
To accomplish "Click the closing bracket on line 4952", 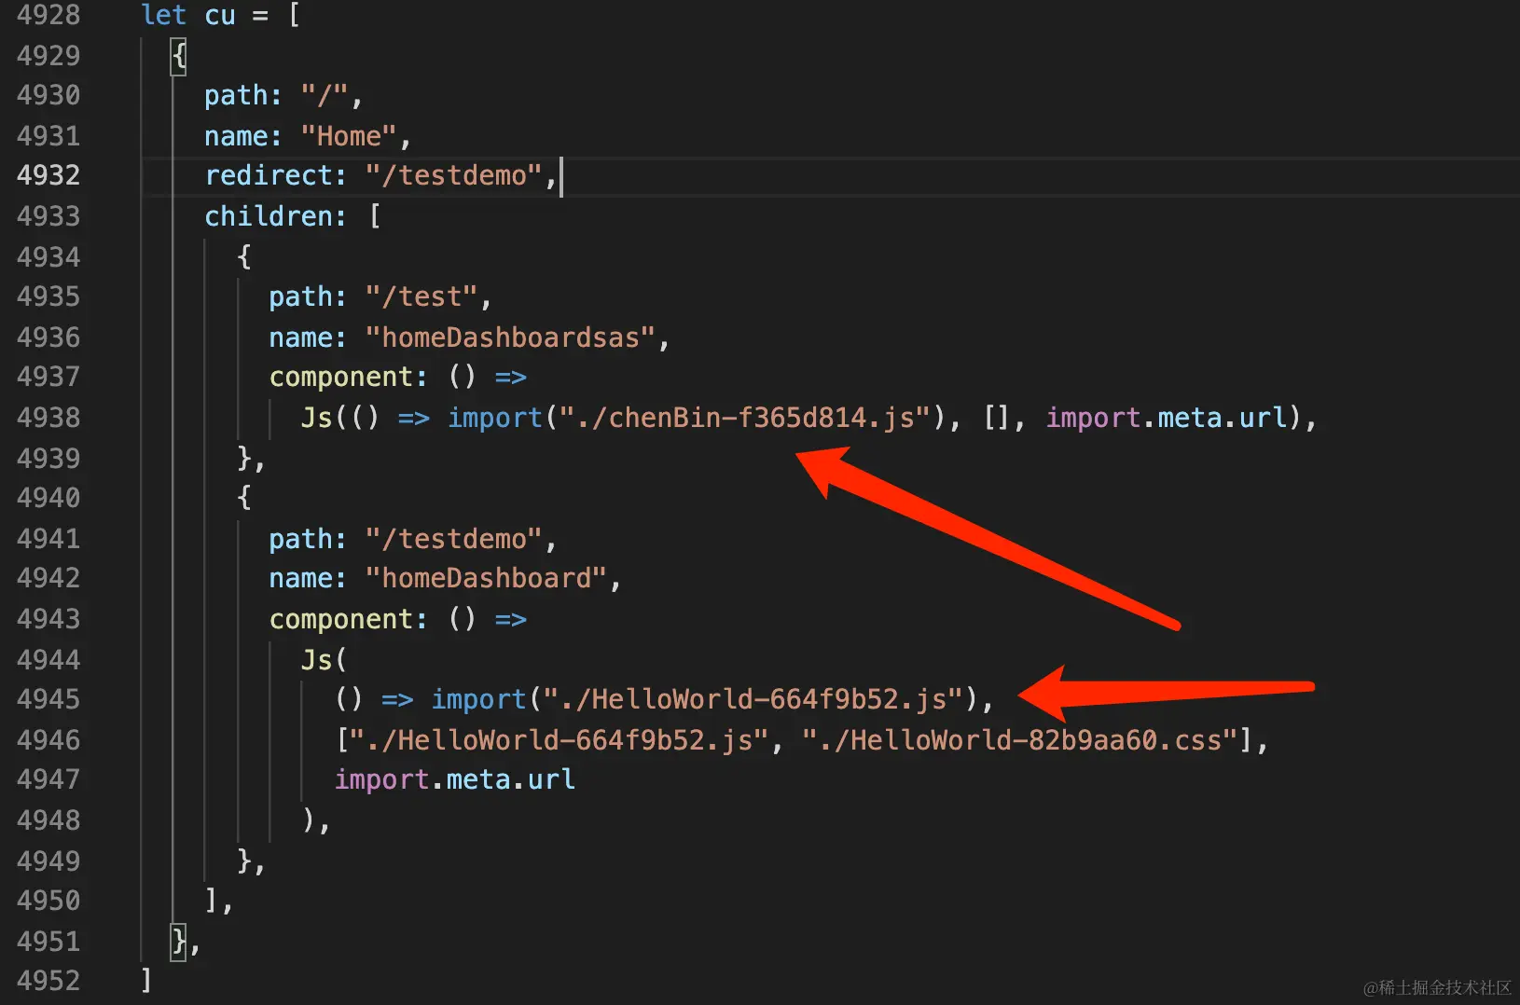I will coord(146,981).
